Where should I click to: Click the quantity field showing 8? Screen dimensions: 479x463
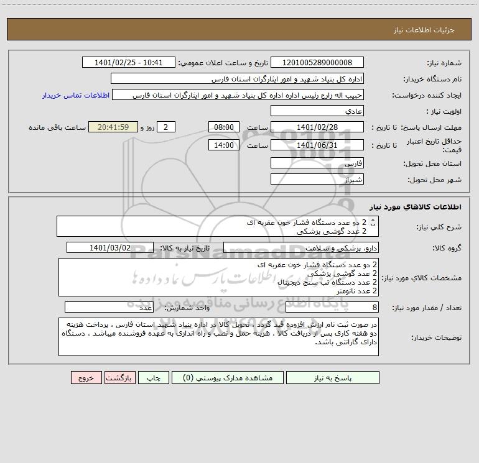[332, 307]
